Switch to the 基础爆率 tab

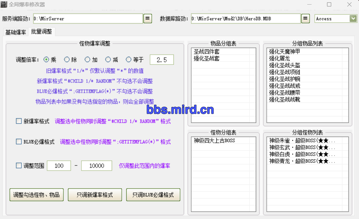coord(16,32)
